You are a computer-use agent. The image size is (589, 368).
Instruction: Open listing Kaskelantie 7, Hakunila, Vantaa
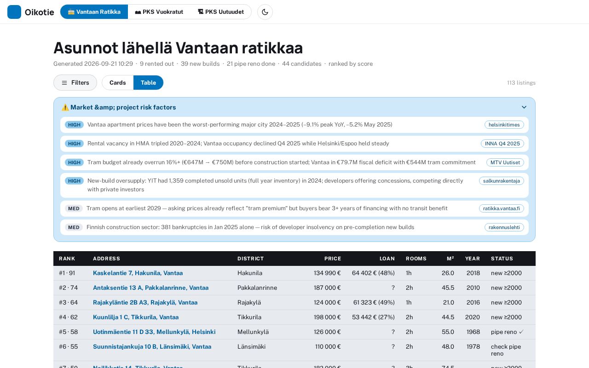click(138, 273)
